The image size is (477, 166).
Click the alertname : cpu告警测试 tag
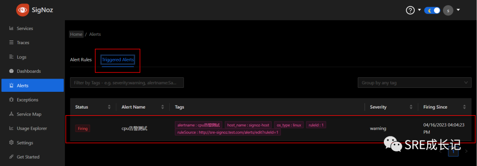coord(199,125)
